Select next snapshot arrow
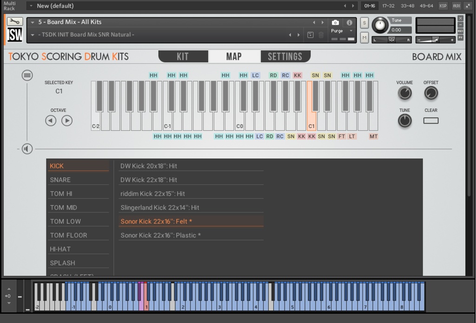Image resolution: width=476 pixels, height=323 pixels. click(x=299, y=34)
